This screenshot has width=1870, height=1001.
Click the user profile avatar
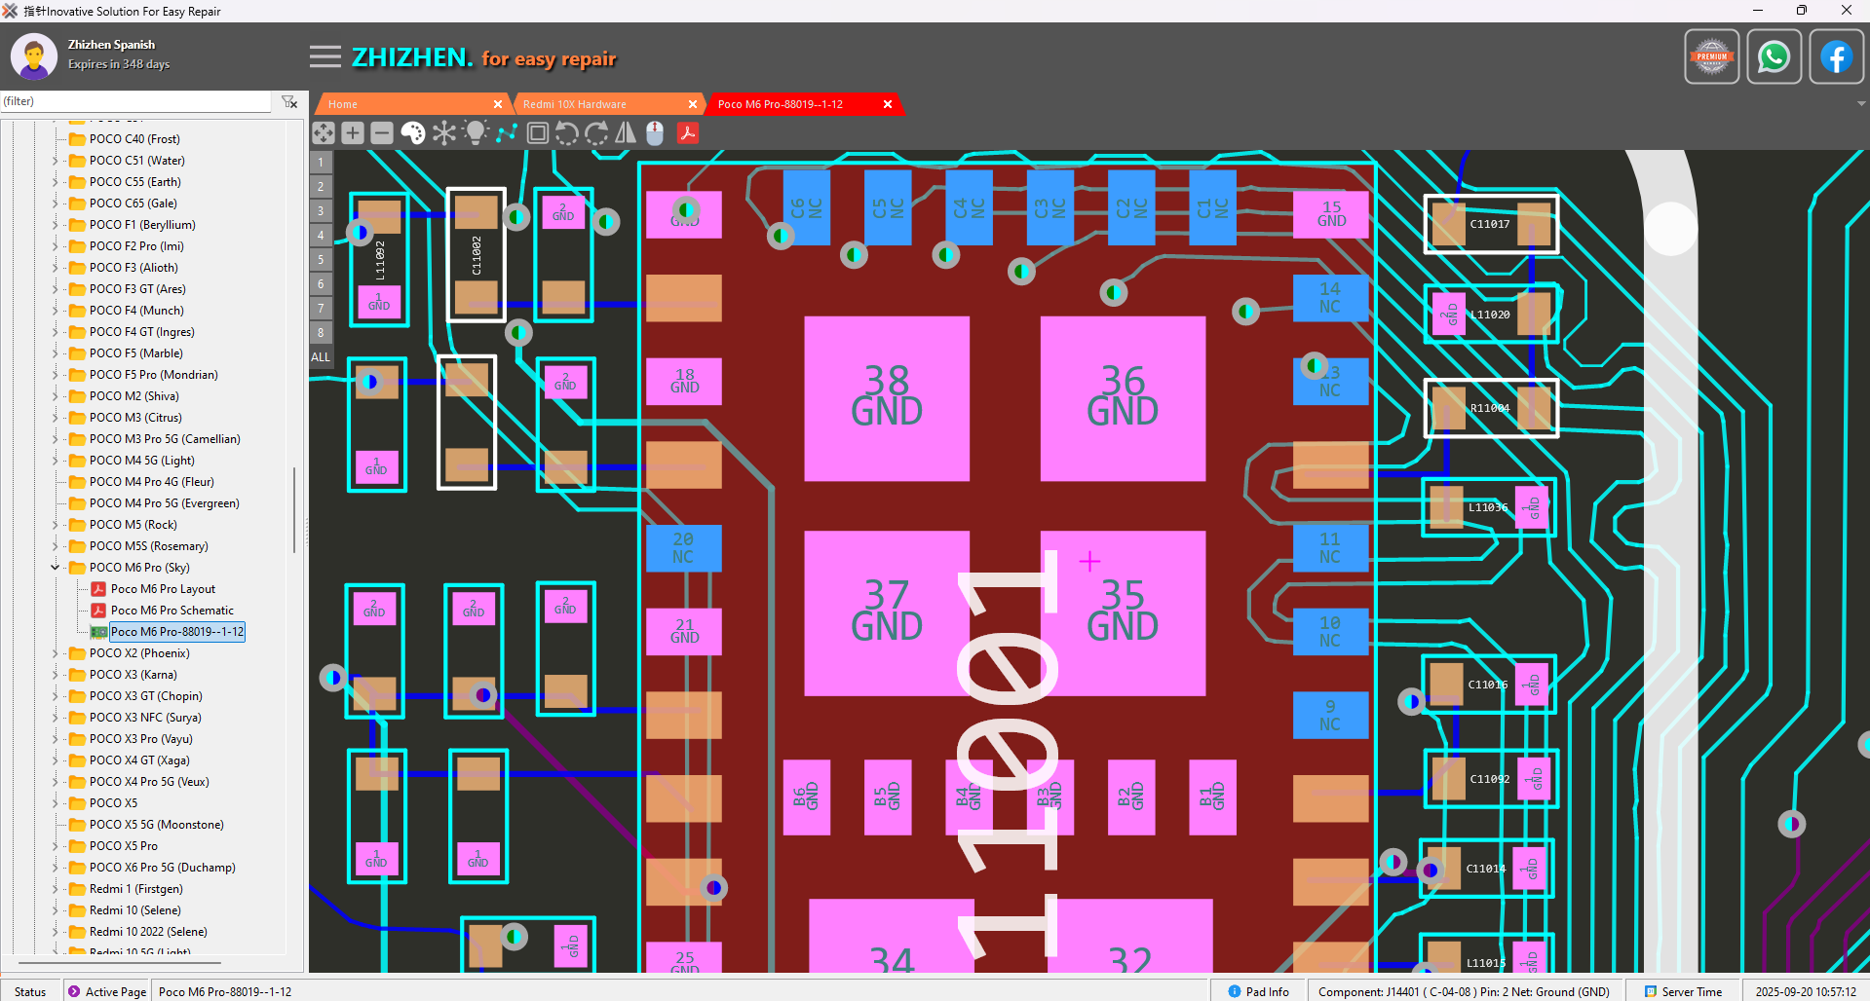34,56
